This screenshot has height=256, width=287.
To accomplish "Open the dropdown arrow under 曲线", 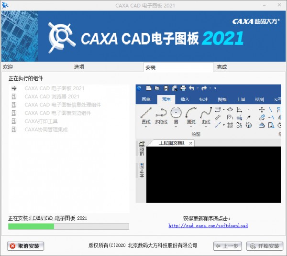I will [206, 128].
